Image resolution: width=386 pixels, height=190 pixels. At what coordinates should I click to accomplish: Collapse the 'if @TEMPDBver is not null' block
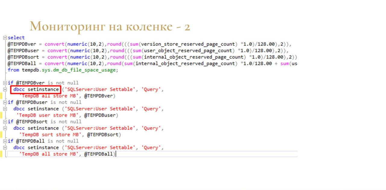pyautogui.click(x=5, y=83)
